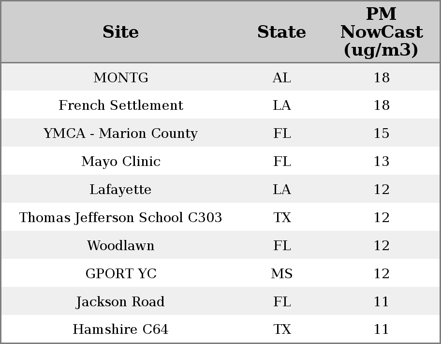
Task: Click NowCast value for MONTG row
Action: tap(381, 78)
